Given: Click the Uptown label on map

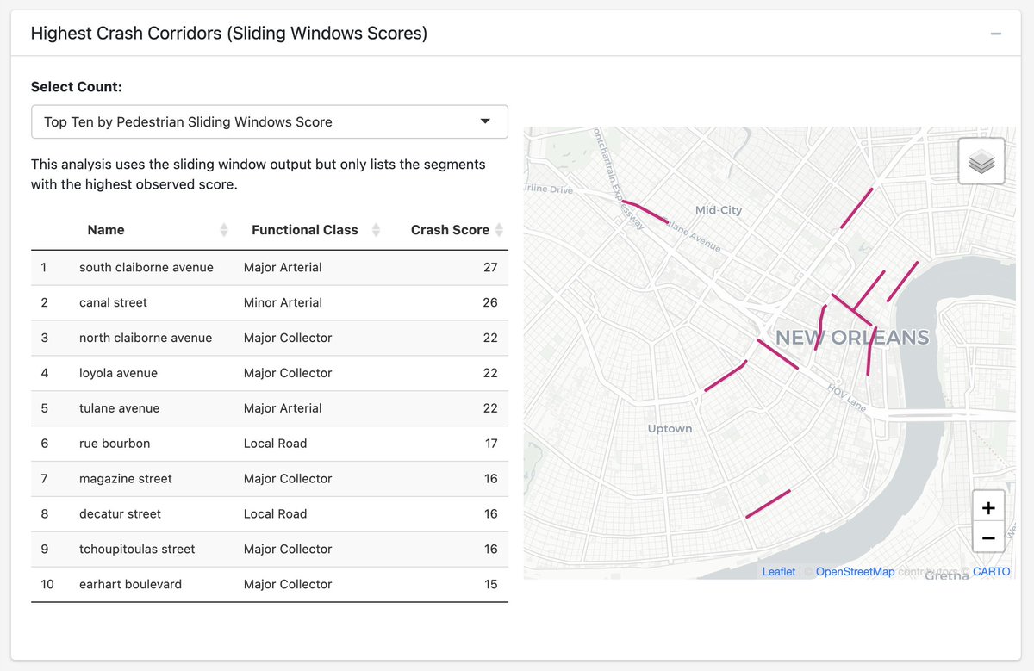Looking at the screenshot, I should tap(670, 429).
